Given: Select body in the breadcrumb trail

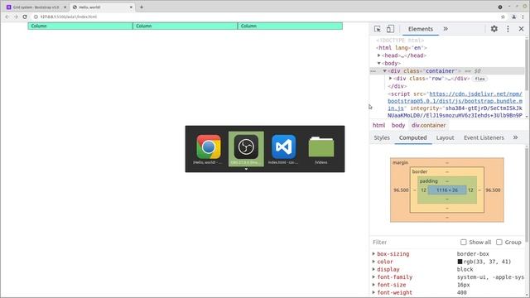Looking at the screenshot, I should coord(398,125).
